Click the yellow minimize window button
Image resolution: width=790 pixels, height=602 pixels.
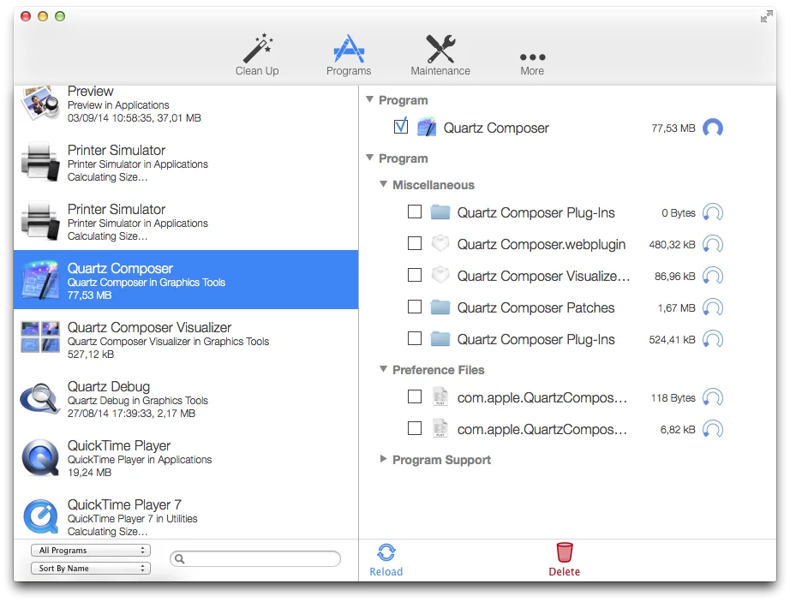point(43,16)
